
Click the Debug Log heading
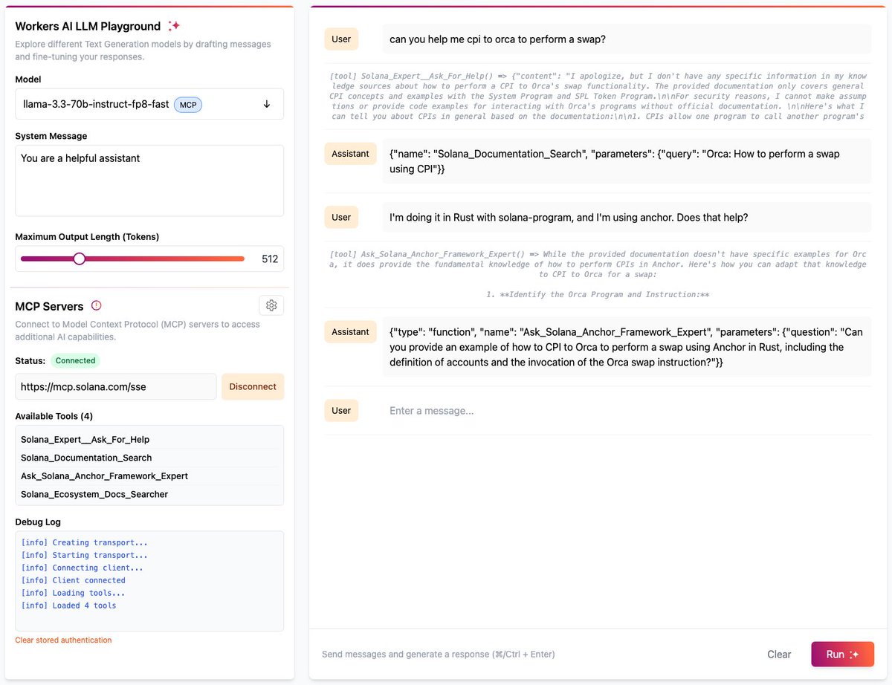point(38,522)
